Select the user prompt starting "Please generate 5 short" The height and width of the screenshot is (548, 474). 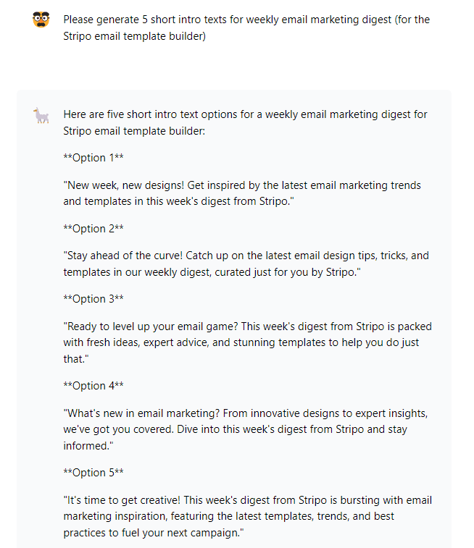coord(246,28)
